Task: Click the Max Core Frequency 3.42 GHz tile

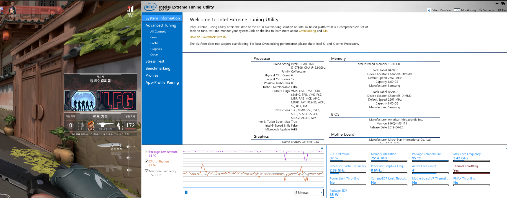Action: [x=471, y=157]
